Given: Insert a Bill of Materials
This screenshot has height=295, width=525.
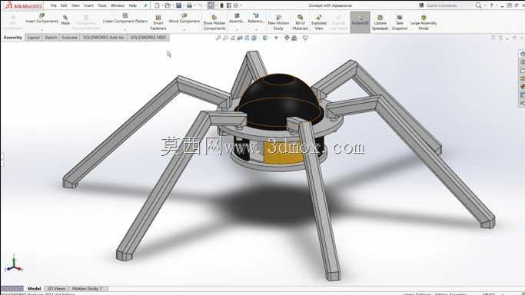Looking at the screenshot, I should [300, 23].
